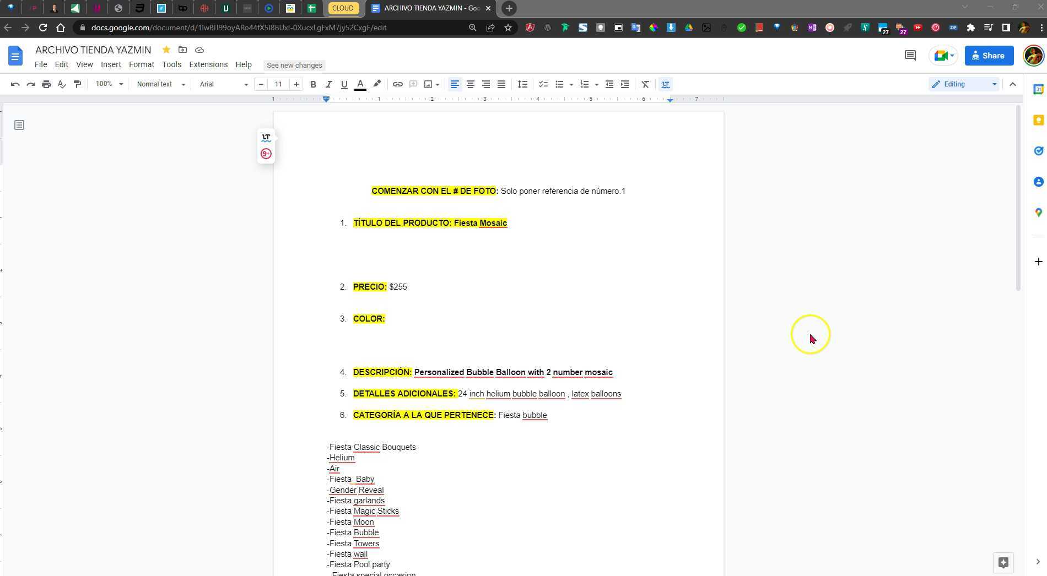
Task: Decrease font size with minus button
Action: click(261, 84)
